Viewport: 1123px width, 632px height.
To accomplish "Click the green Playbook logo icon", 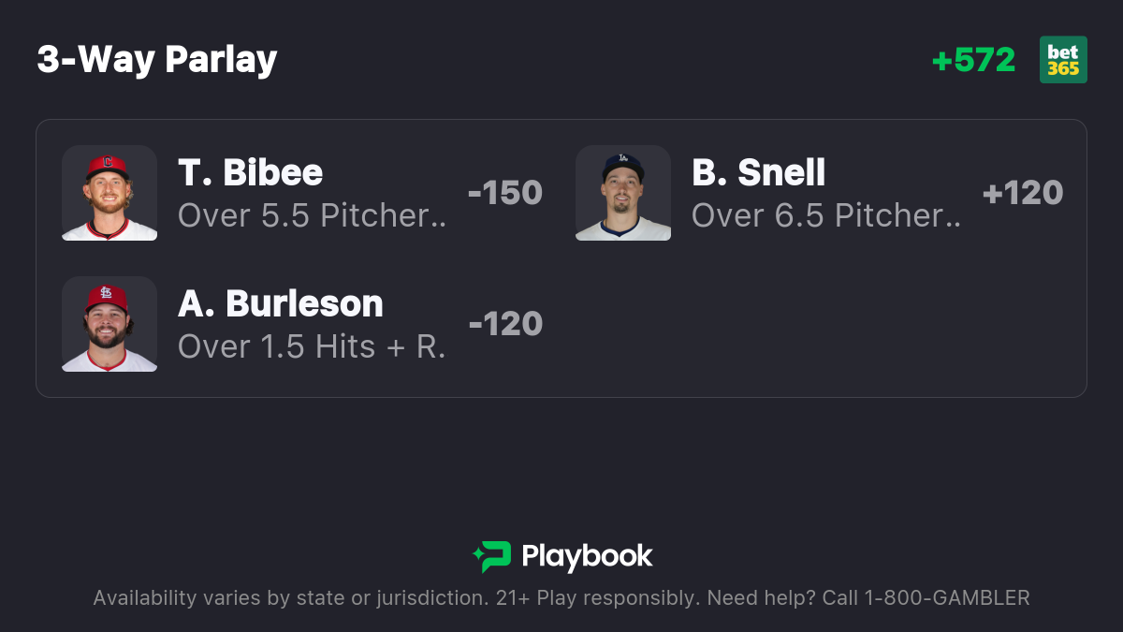I will 491,557.
